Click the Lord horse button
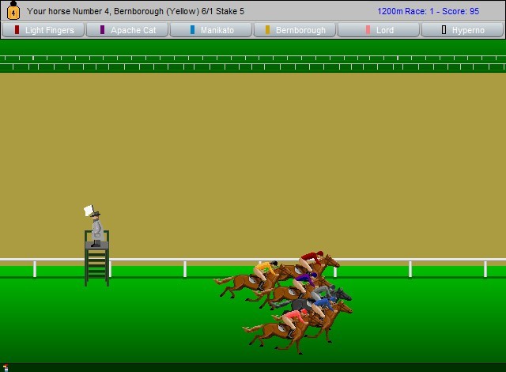Screen dimensions: 506x372 point(378,30)
